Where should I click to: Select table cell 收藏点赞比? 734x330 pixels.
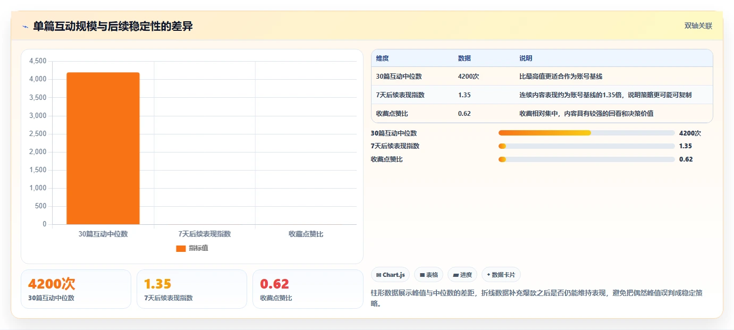pyautogui.click(x=392, y=114)
